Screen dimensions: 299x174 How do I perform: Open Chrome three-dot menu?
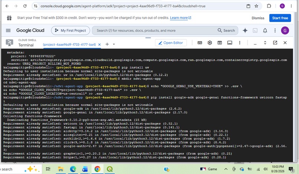click(291, 6)
